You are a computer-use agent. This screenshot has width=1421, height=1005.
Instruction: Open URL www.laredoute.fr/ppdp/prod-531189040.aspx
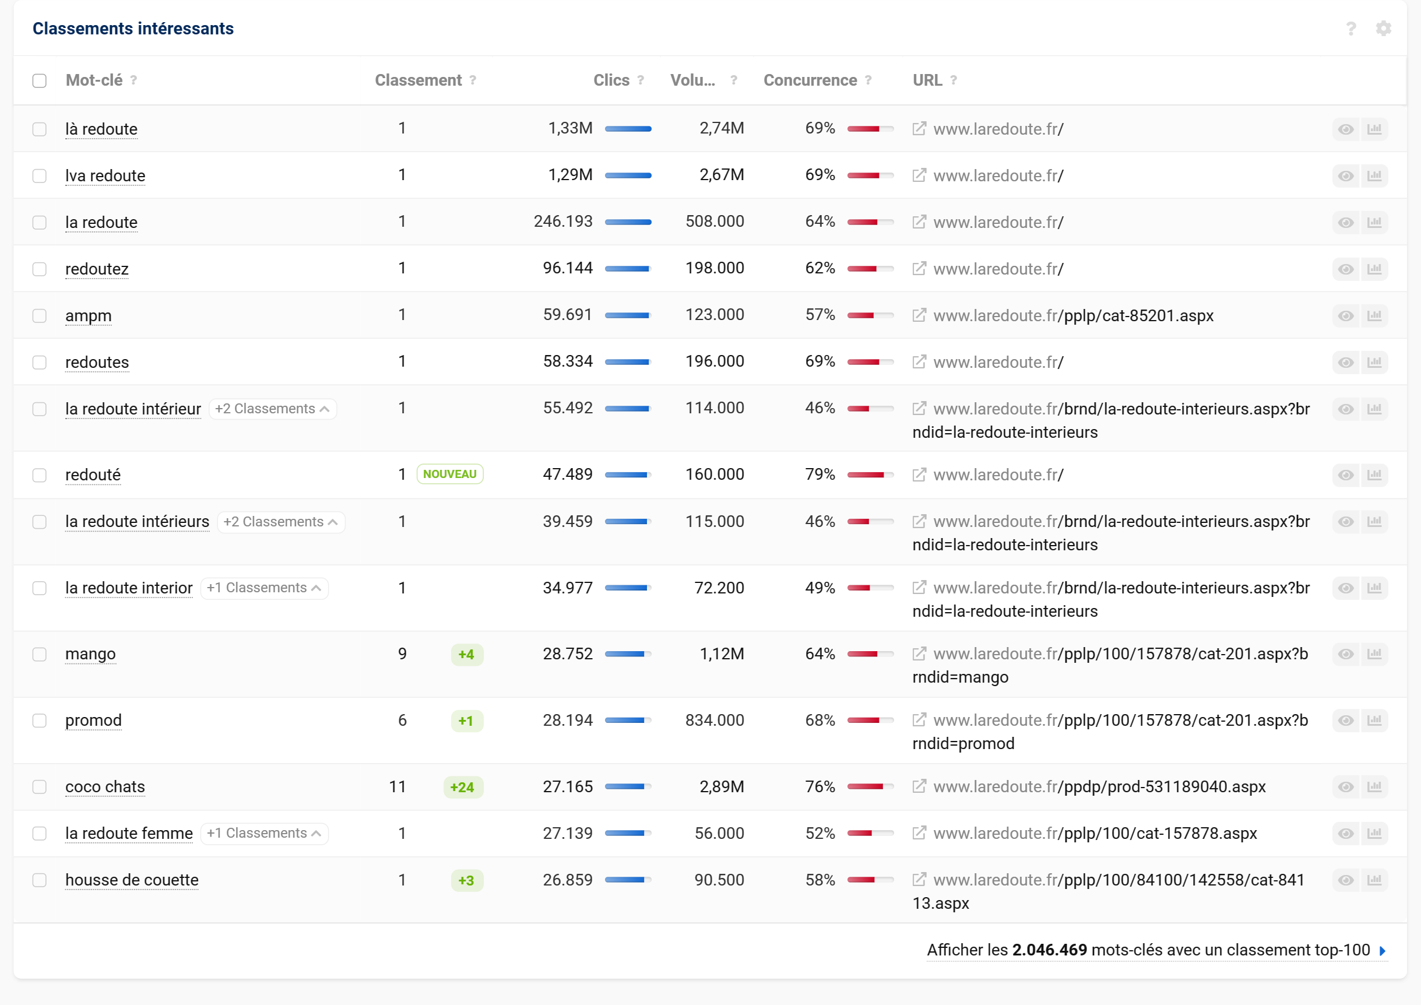point(1099,786)
